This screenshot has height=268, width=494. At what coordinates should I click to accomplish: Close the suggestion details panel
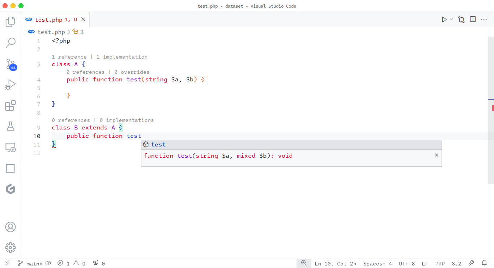436,155
